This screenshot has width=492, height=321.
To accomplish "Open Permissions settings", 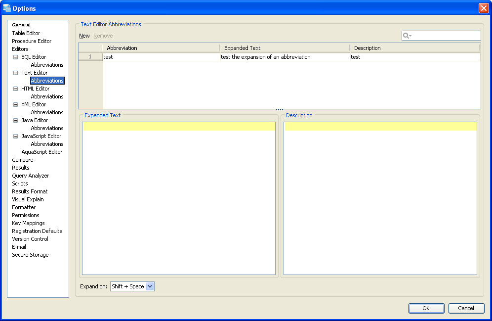I will click(x=25, y=215).
